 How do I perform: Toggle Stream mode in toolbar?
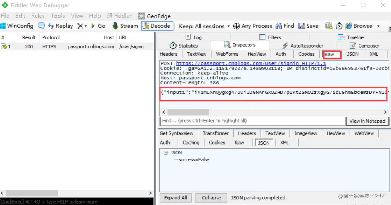tap(125, 26)
